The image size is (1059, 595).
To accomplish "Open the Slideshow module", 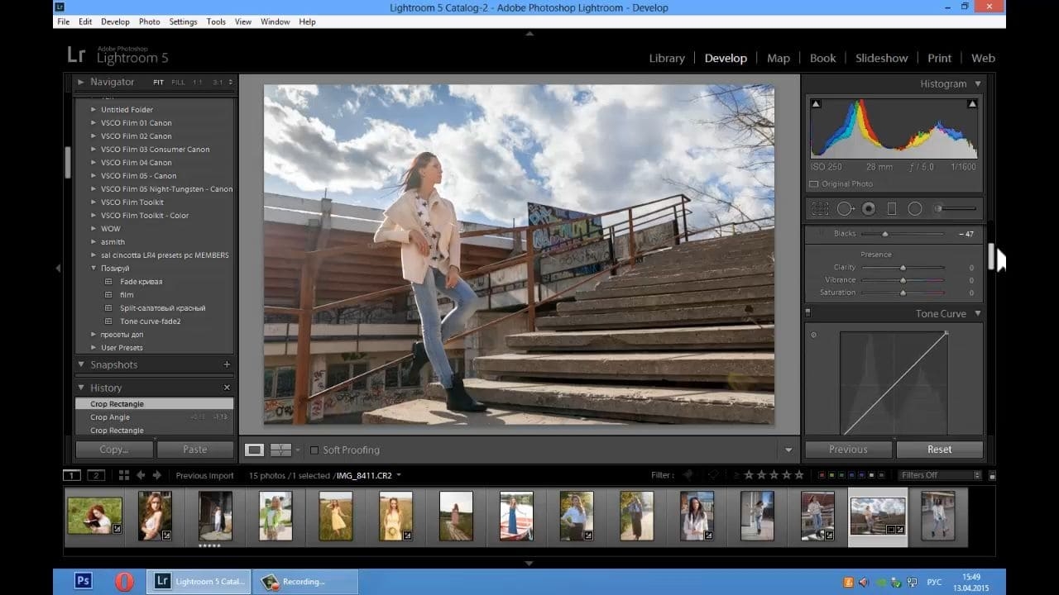I will 882,58.
